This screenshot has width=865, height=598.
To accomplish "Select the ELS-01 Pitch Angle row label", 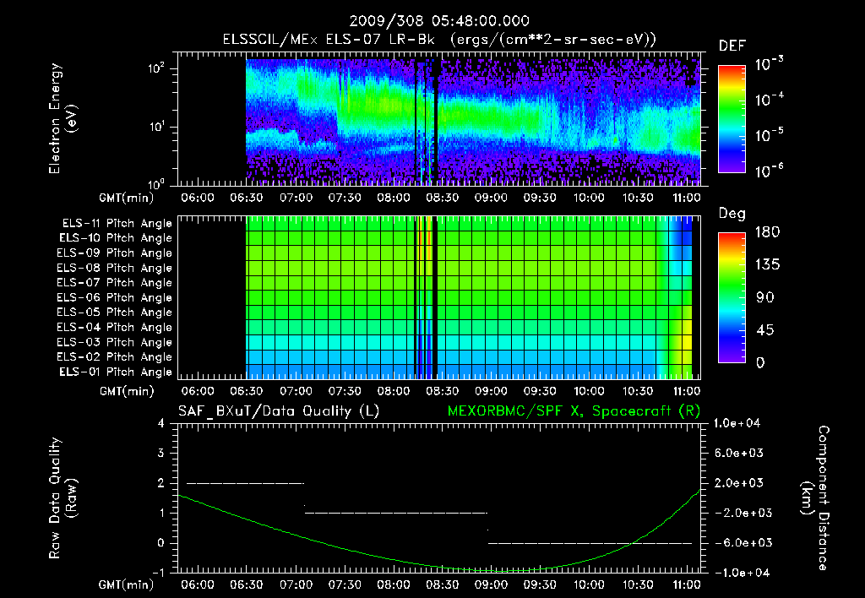I will coord(116,372).
